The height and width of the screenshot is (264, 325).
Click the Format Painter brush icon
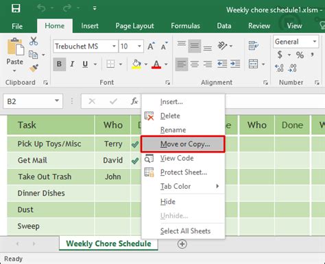34,68
